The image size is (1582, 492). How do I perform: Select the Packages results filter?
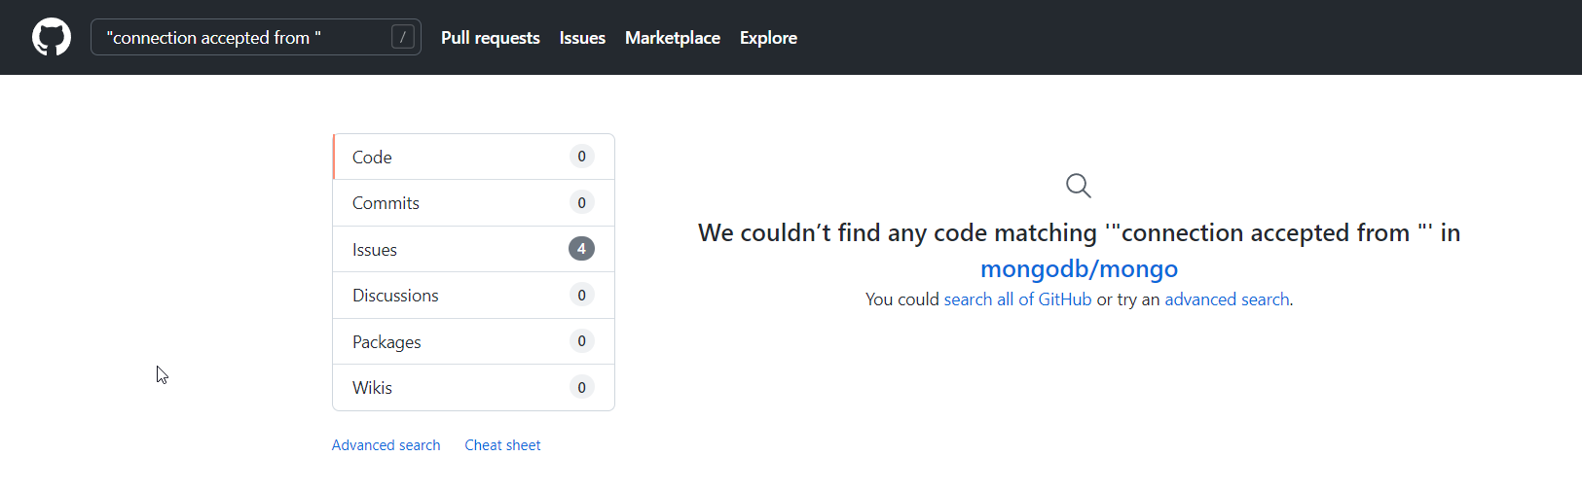386,342
